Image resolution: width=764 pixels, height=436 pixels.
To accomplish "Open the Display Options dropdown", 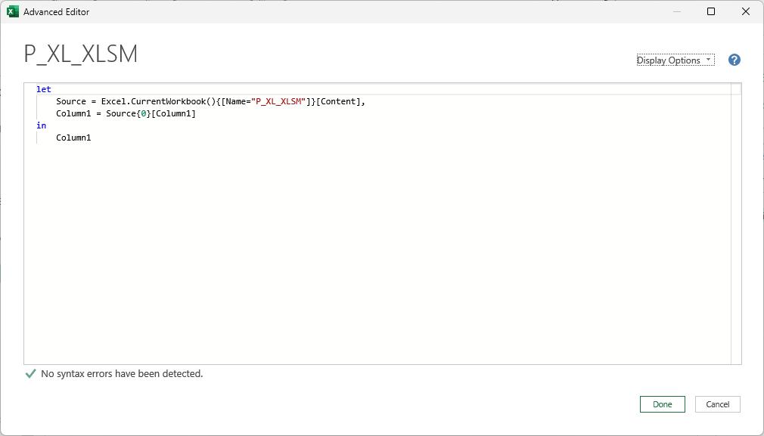I will [x=675, y=60].
